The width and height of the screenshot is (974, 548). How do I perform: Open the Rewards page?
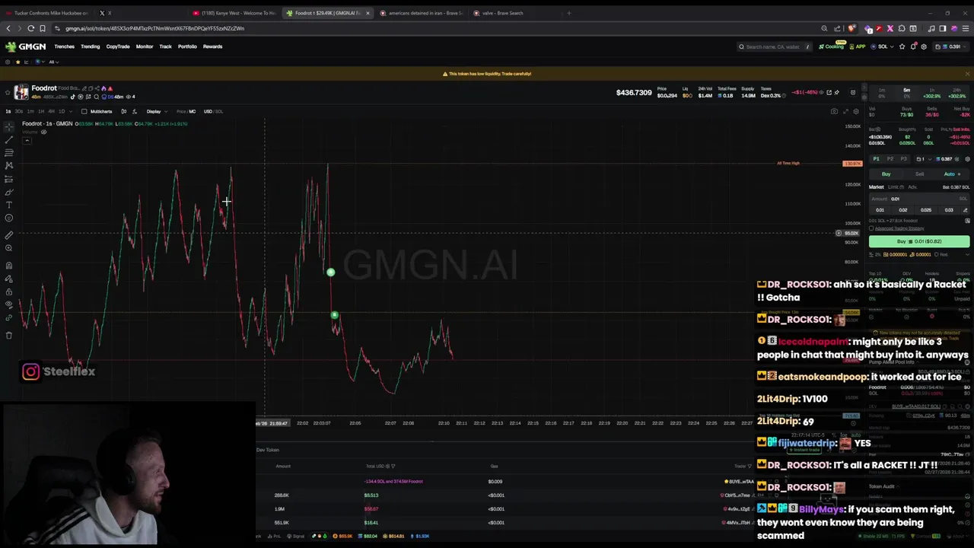[212, 46]
